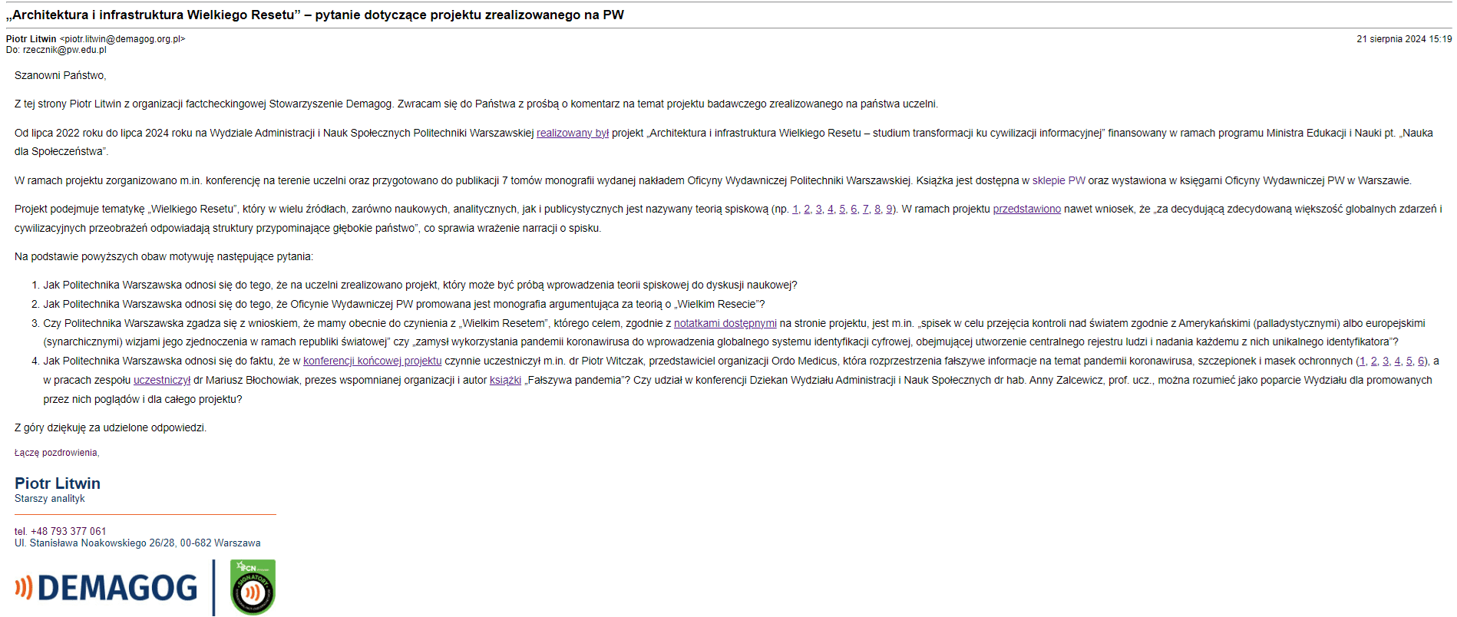Open source link 9 in the conspiracy theory list
The height and width of the screenshot is (617, 1457).
890,209
